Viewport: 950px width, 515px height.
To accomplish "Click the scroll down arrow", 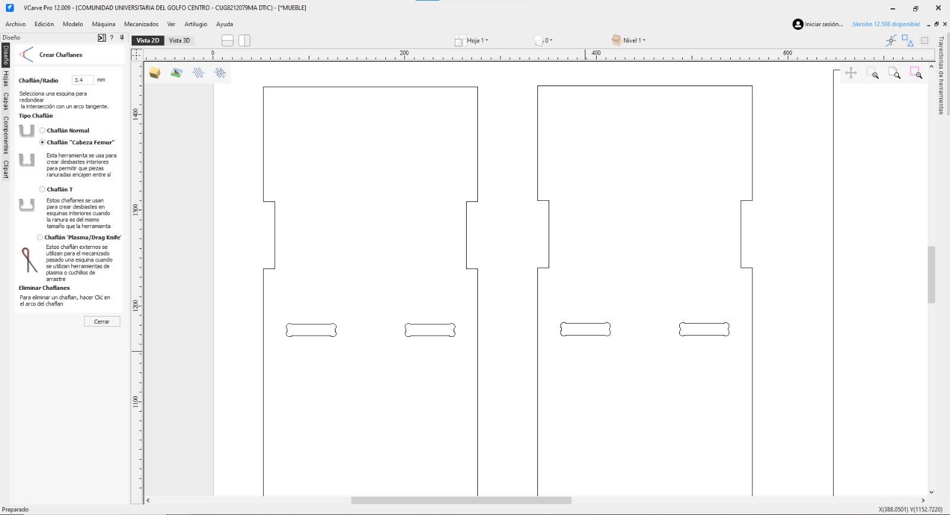I will [932, 492].
